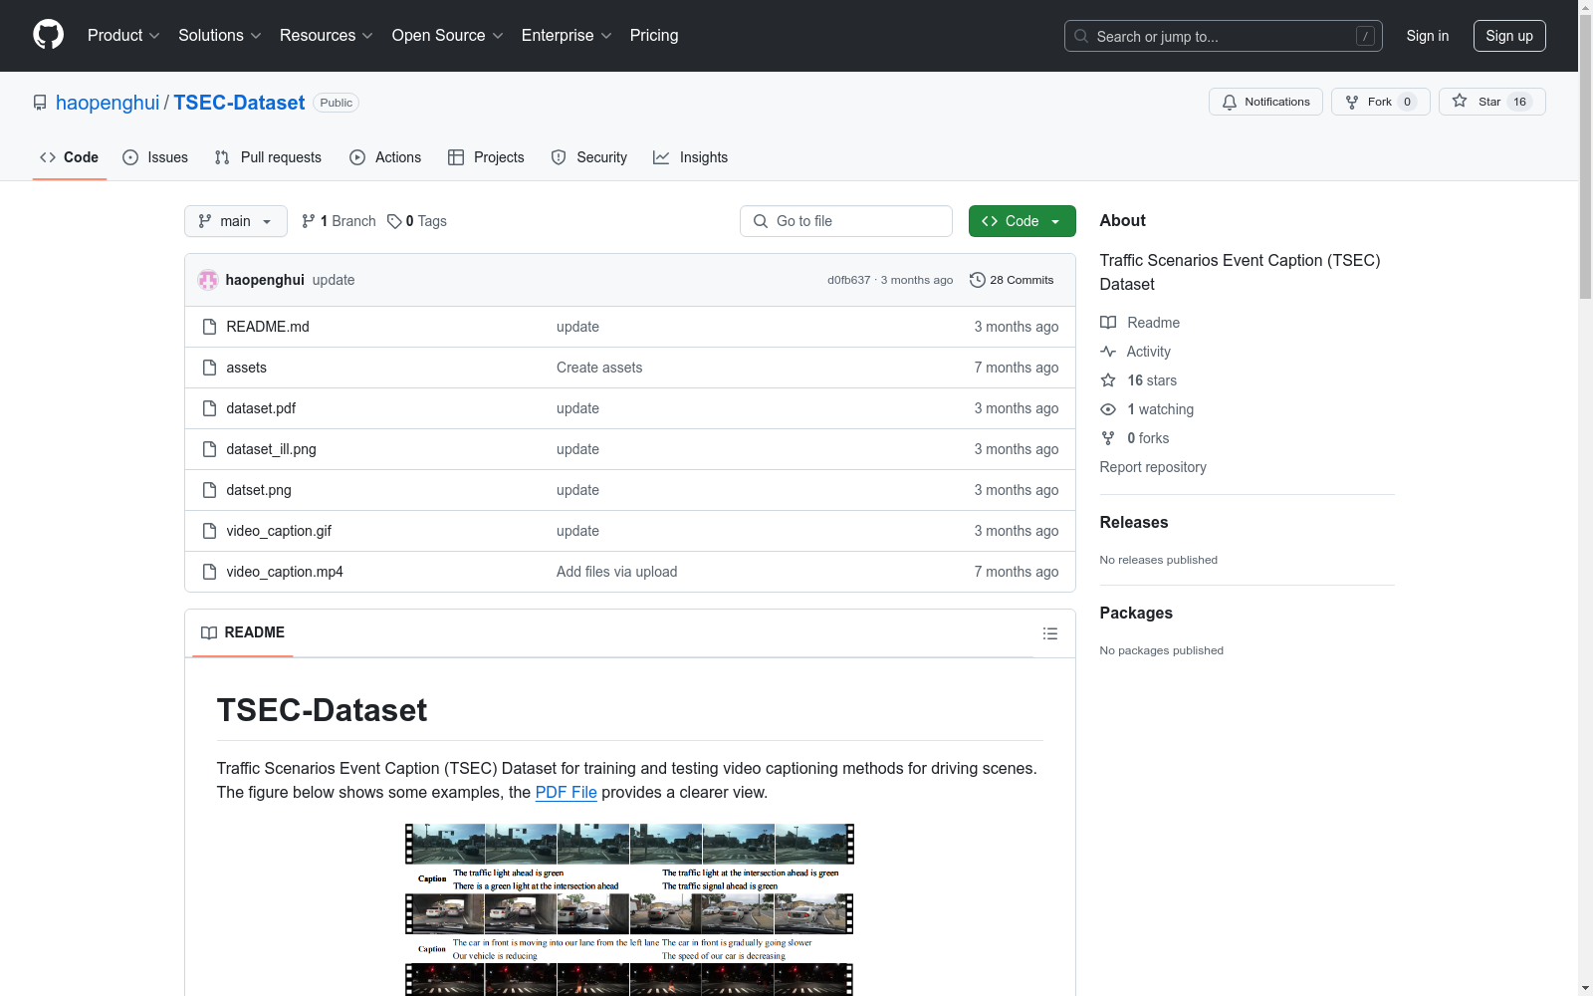
Task: Open the Releases heading link
Action: tap(1134, 522)
